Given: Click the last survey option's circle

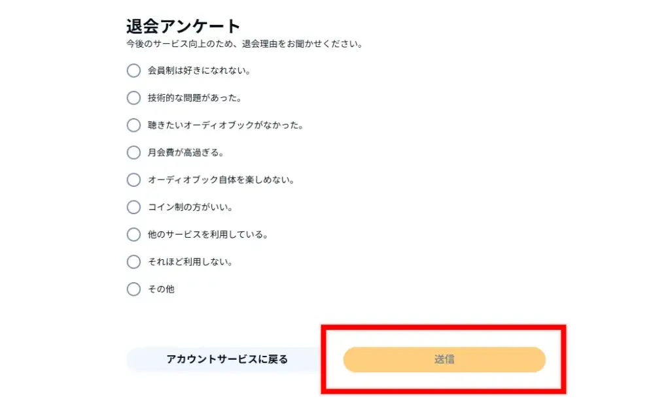Looking at the screenshot, I should click(133, 289).
